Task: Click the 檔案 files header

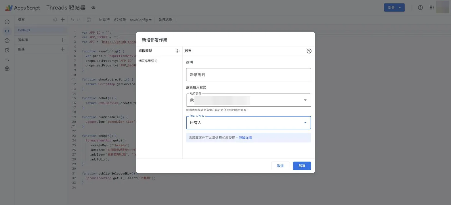Action: (x=21, y=20)
